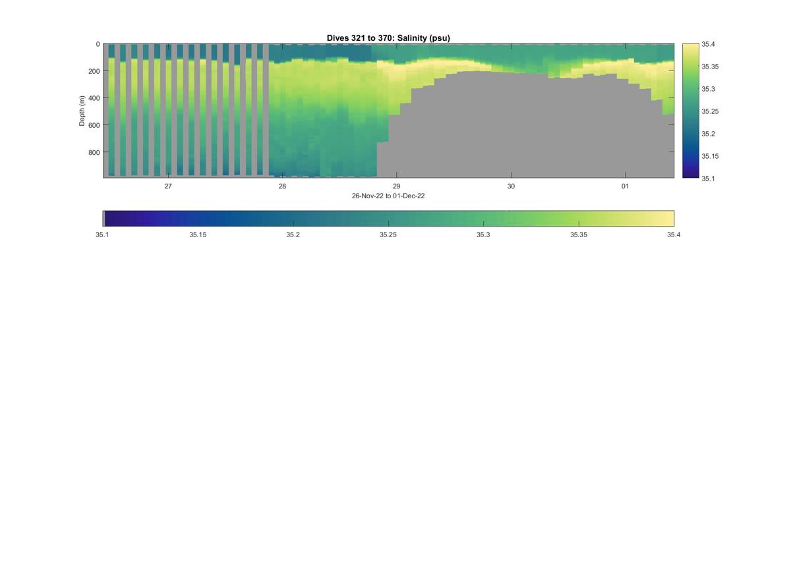Click '35.1' label under the horizontal colorbar
Screen dimensions: 791x583
tap(103, 235)
